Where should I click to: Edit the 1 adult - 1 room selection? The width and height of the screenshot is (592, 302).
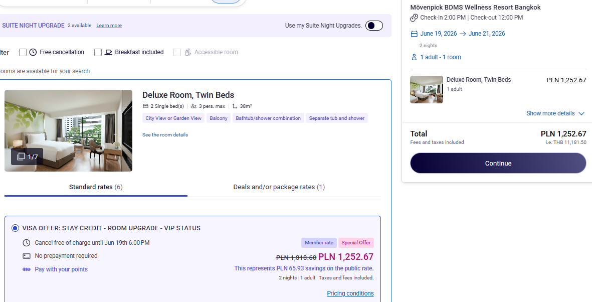[441, 57]
